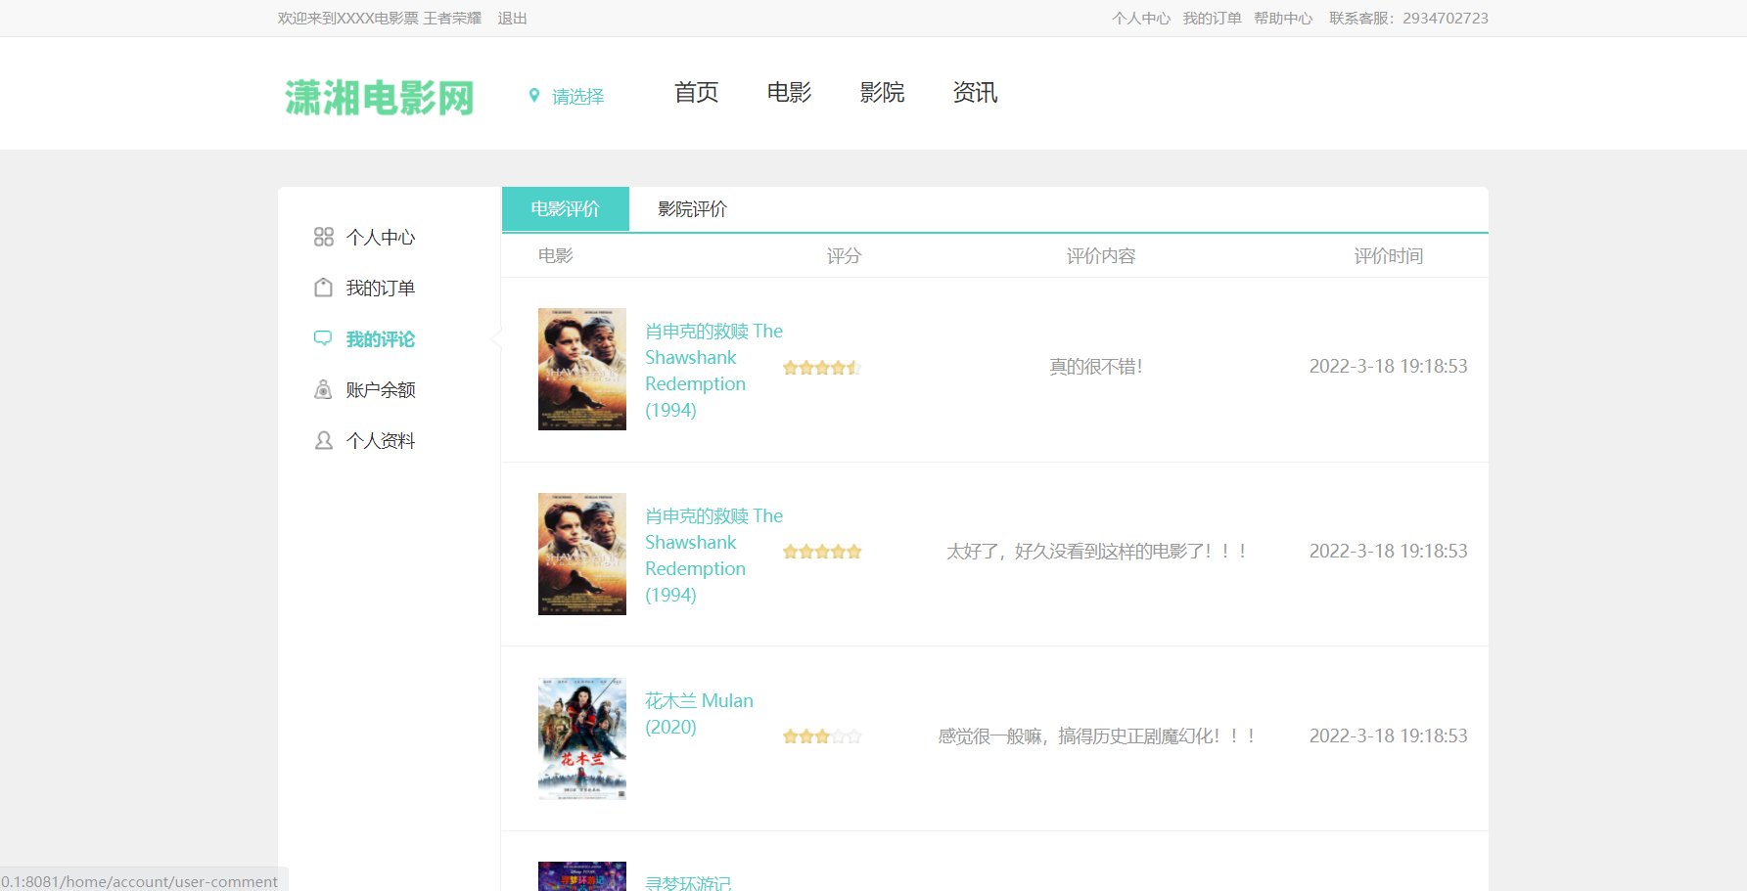The width and height of the screenshot is (1747, 891).
Task: Click Shawshank poster in 太好了 review row
Action: [x=582, y=555]
